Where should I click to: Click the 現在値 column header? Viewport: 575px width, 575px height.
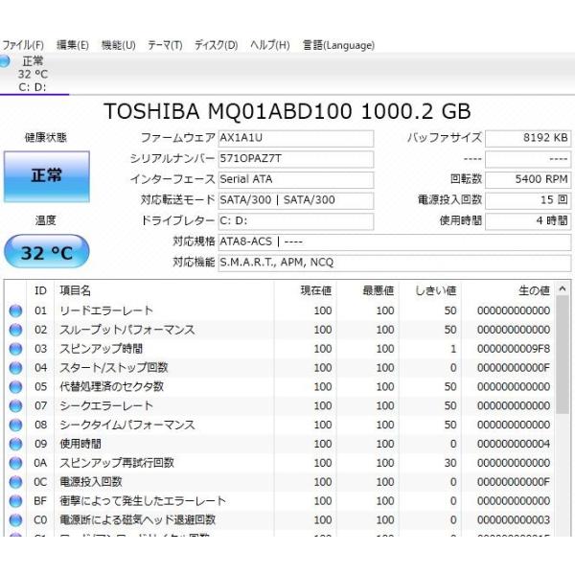pos(305,290)
